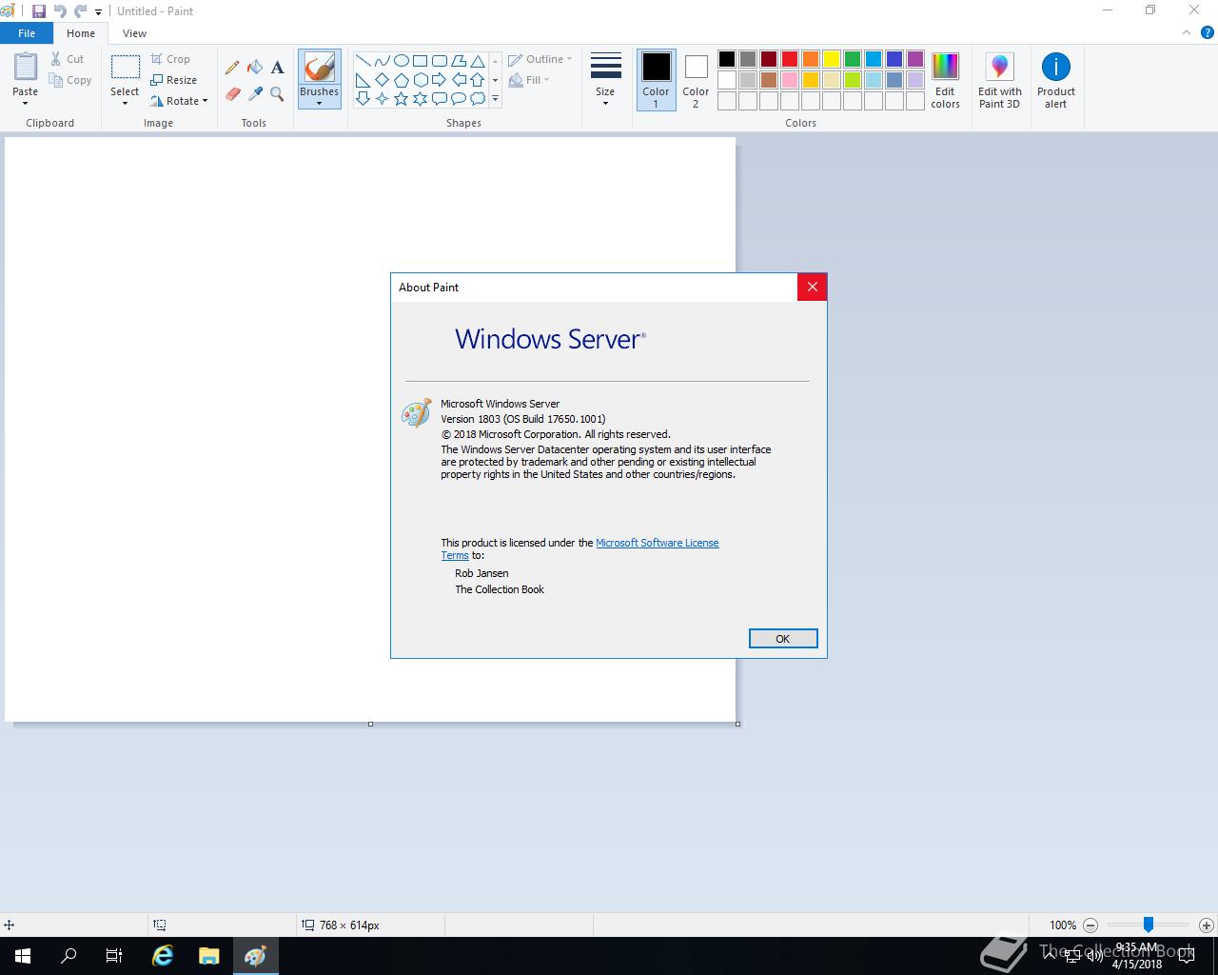Open the Windows Start menu
1218x975 pixels.
coord(23,956)
